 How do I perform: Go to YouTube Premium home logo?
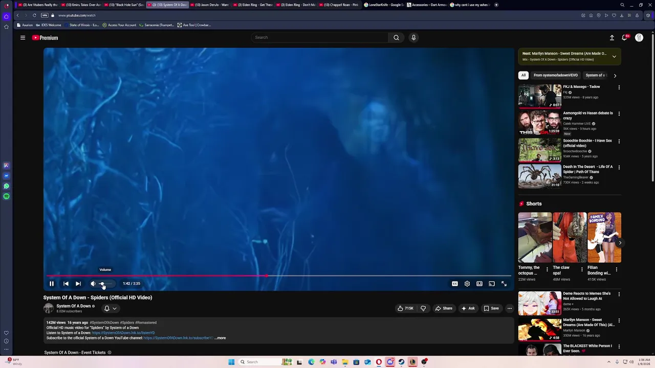[x=45, y=38]
